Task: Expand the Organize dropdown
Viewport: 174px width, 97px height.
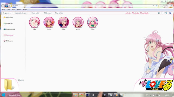Action: tap(7, 13)
